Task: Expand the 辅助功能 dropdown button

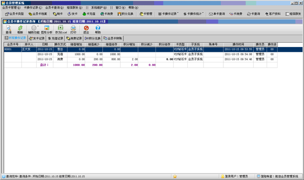Action: coord(34,29)
